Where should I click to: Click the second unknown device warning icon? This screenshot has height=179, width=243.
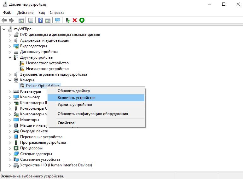pos(22,69)
